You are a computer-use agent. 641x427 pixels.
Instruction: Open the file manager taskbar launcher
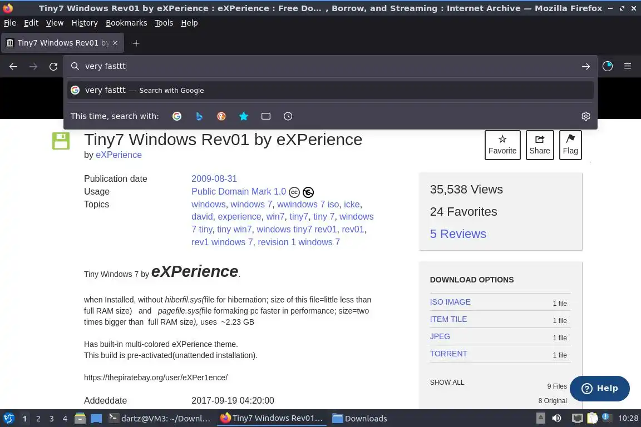80,419
